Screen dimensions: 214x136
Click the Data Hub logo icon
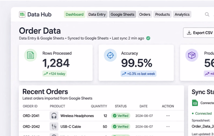click(x=22, y=14)
